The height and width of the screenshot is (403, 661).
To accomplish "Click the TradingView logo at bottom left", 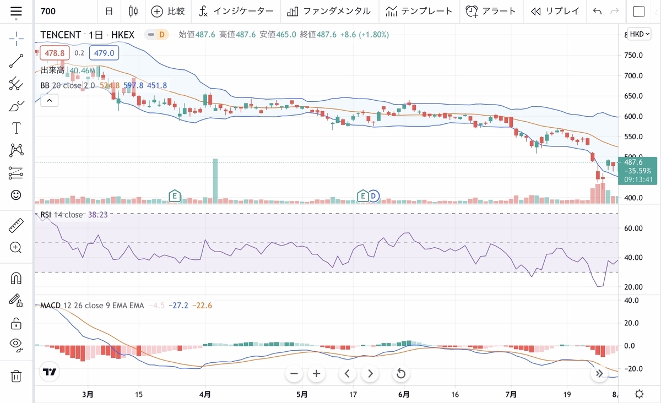I will click(51, 372).
